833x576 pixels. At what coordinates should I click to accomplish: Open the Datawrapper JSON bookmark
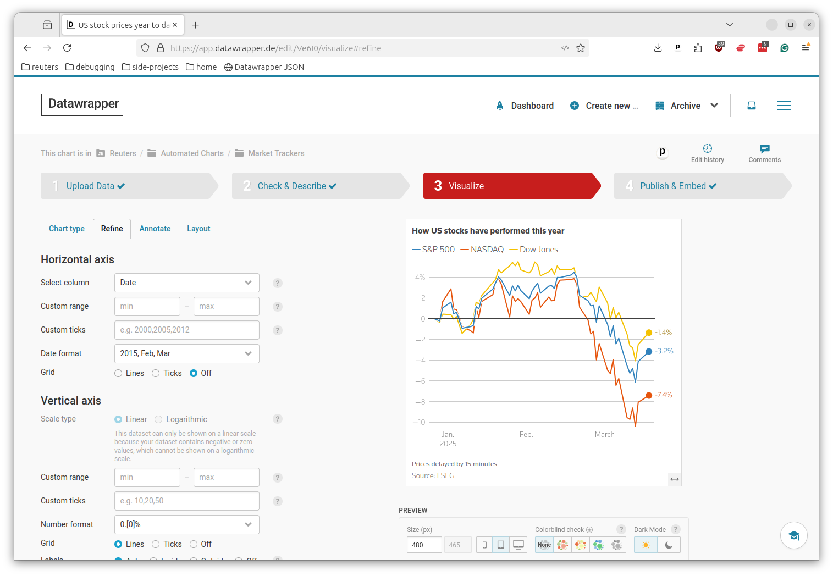click(264, 67)
